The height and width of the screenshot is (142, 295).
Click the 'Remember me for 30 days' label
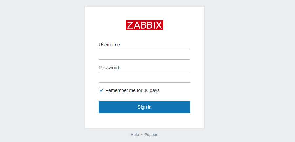coord(132,90)
